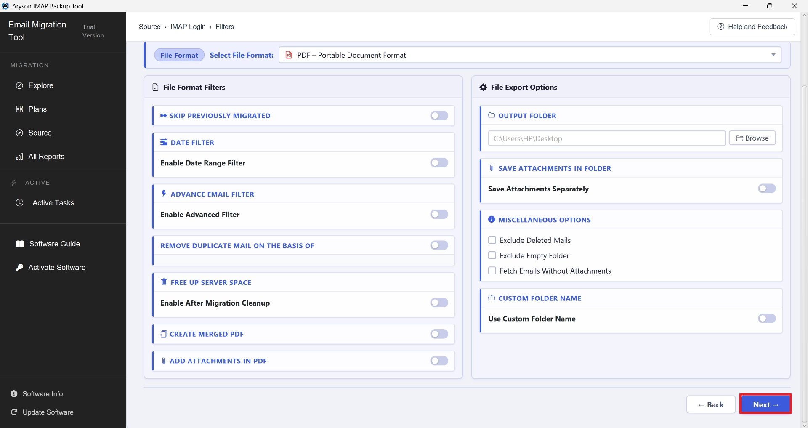Image resolution: width=808 pixels, height=428 pixels.
Task: Click the Plans grid icon
Action: pyautogui.click(x=19, y=109)
